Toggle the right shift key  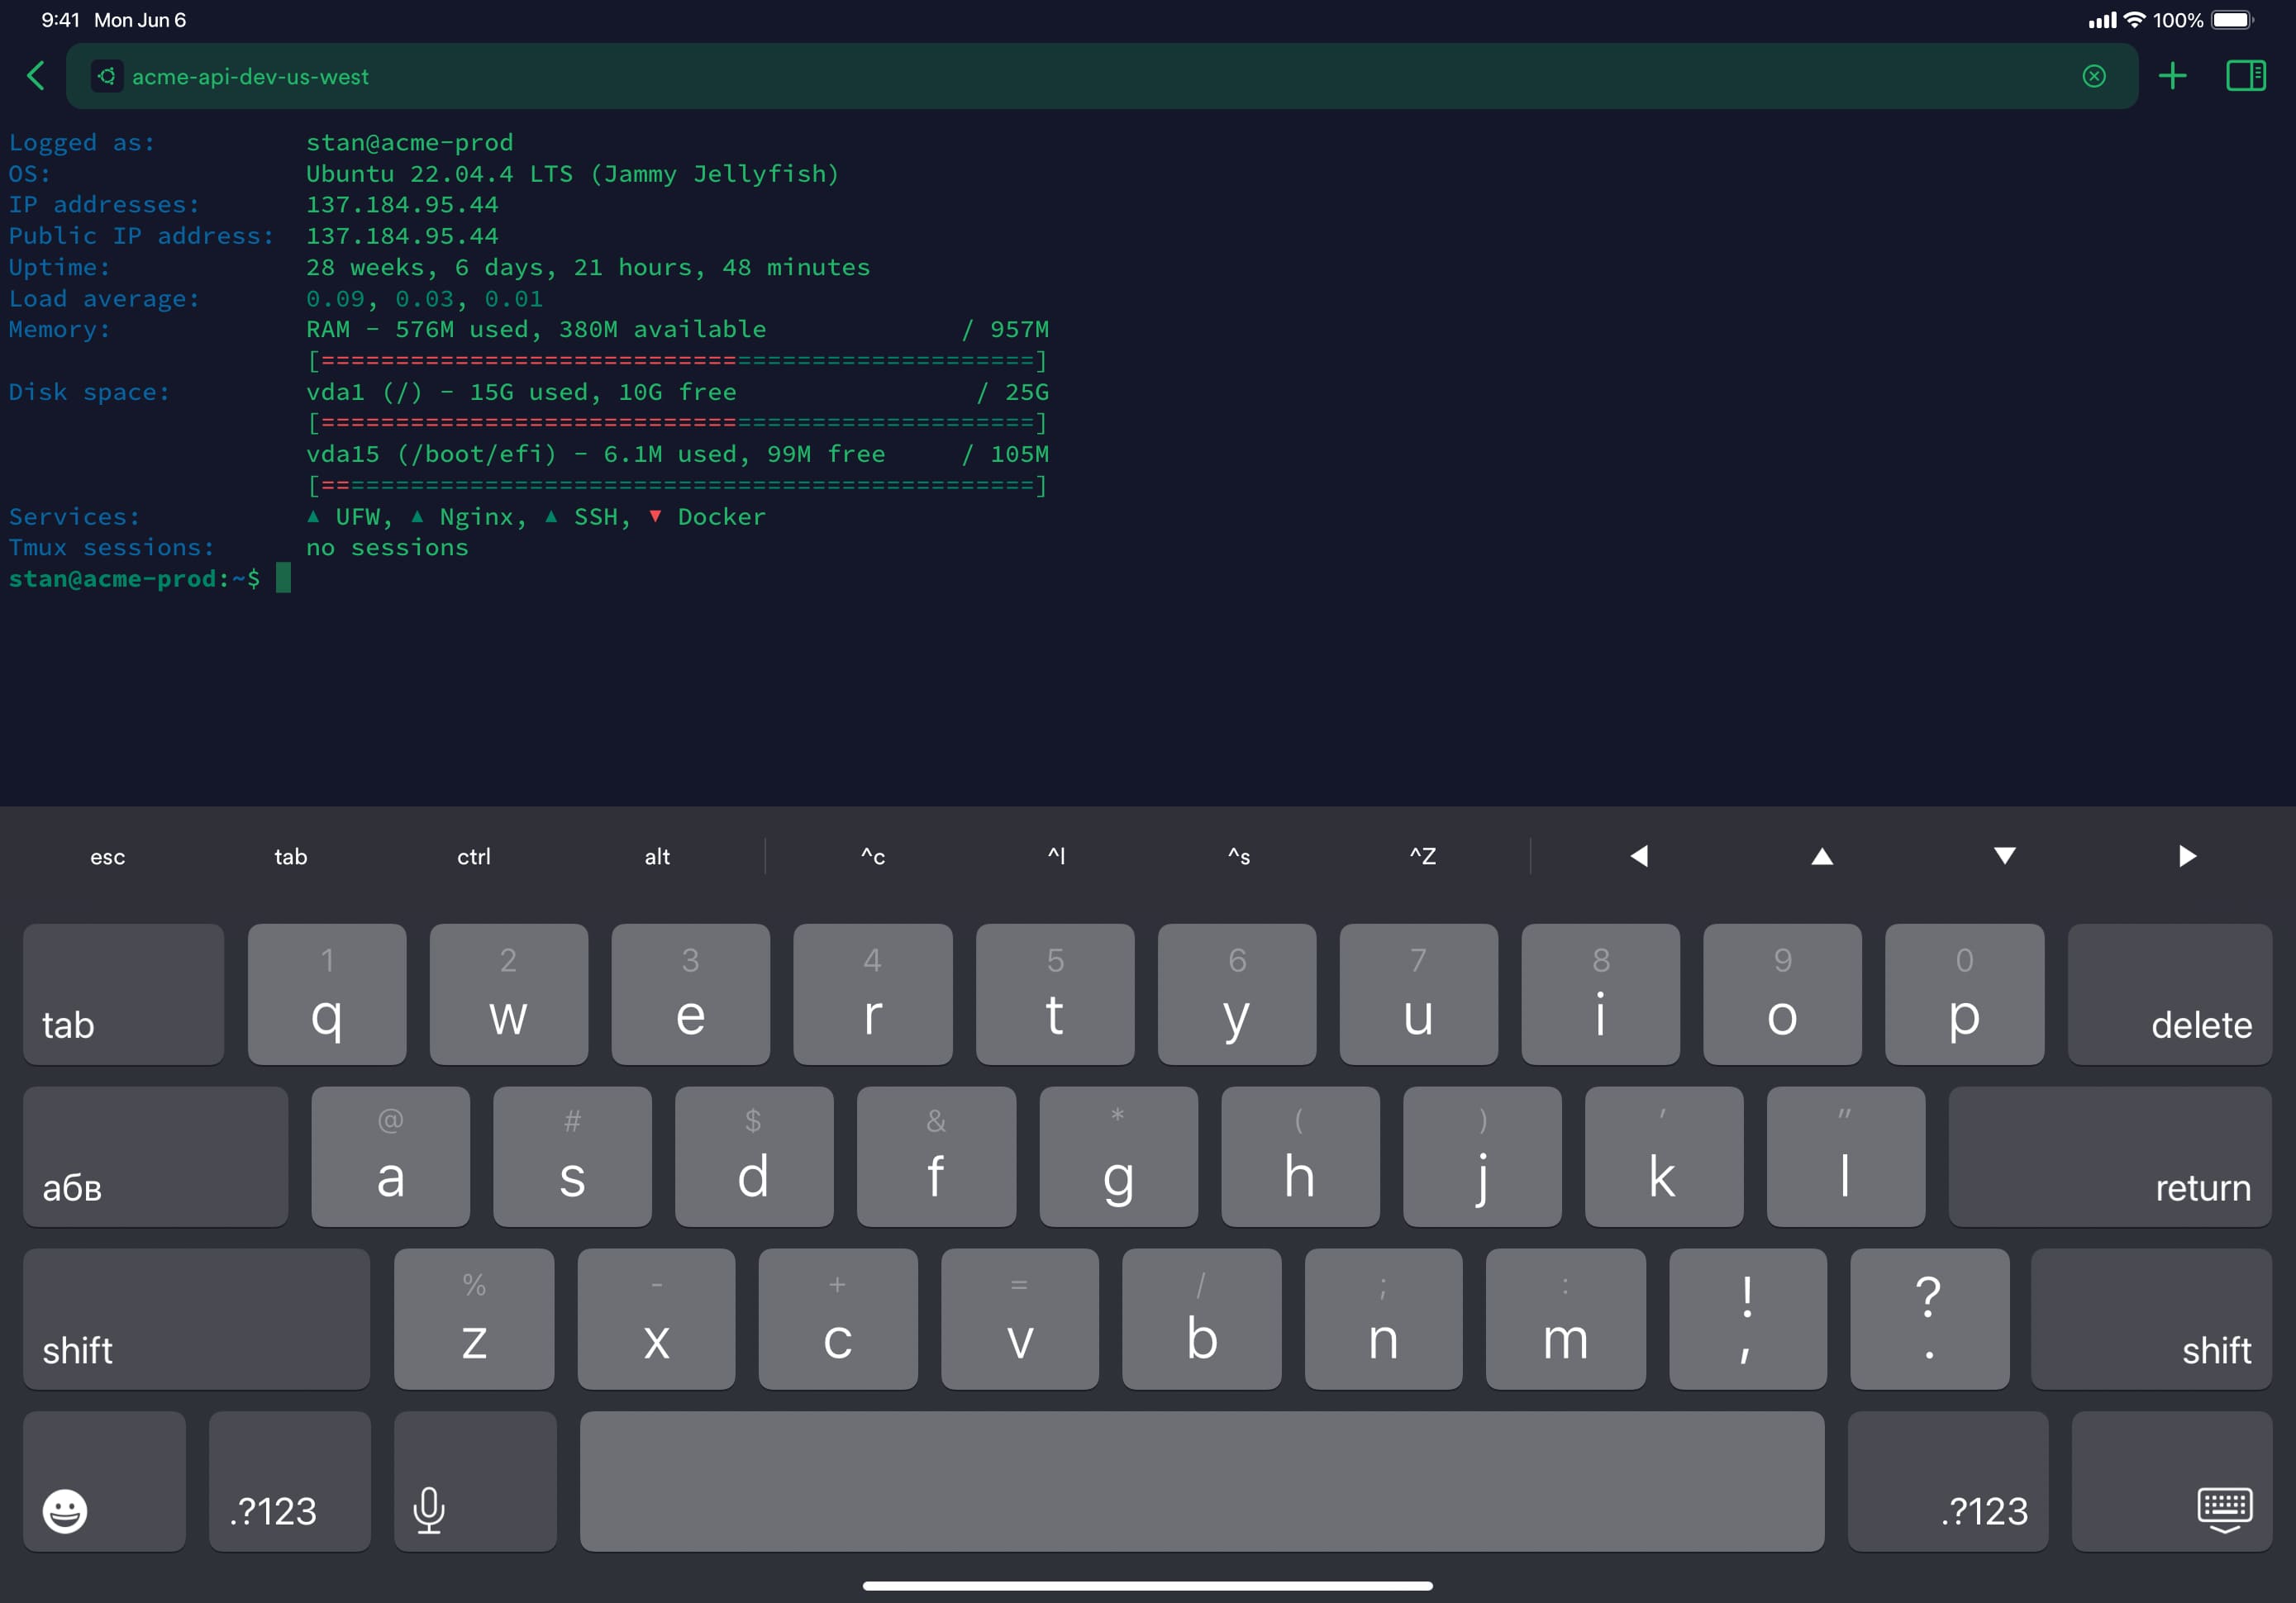tap(2152, 1319)
